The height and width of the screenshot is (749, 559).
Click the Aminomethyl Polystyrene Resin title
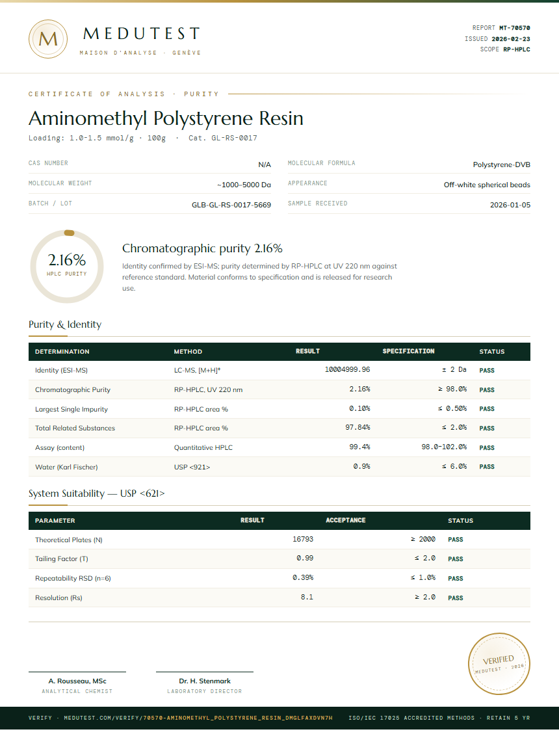click(166, 118)
